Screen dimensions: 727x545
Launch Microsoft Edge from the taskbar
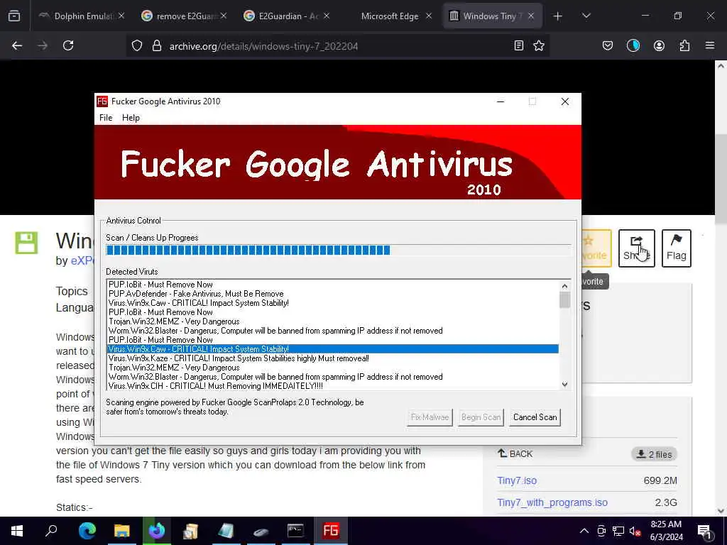point(87,531)
